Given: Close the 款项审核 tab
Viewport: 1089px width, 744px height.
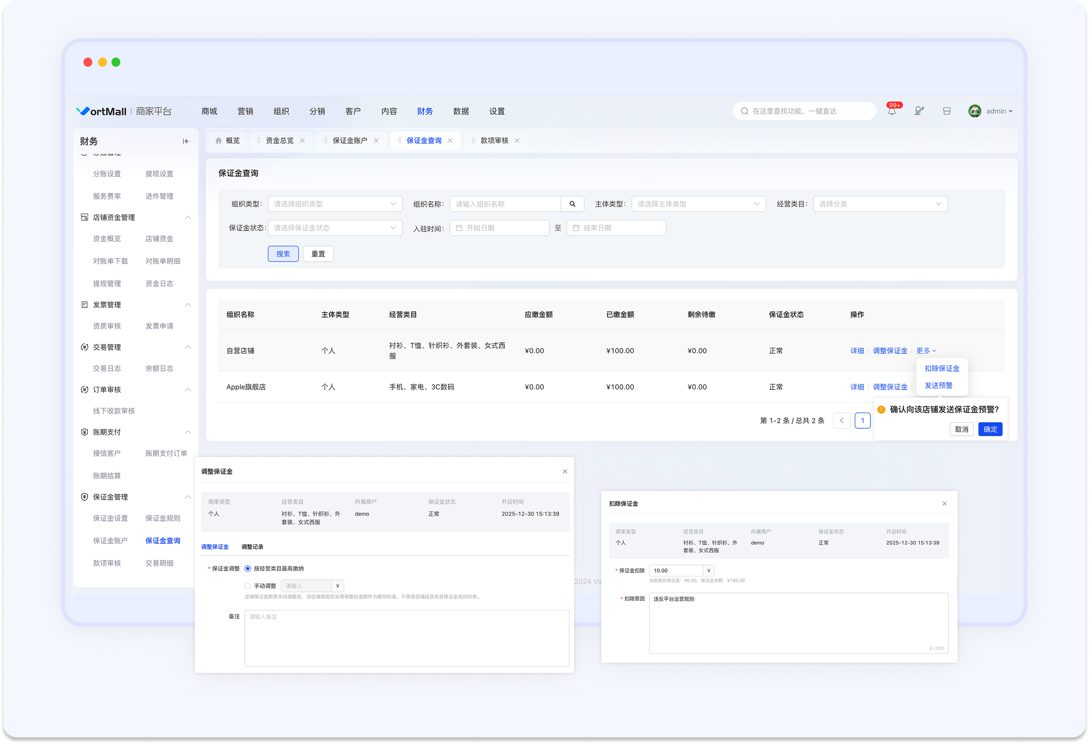Looking at the screenshot, I should 517,141.
